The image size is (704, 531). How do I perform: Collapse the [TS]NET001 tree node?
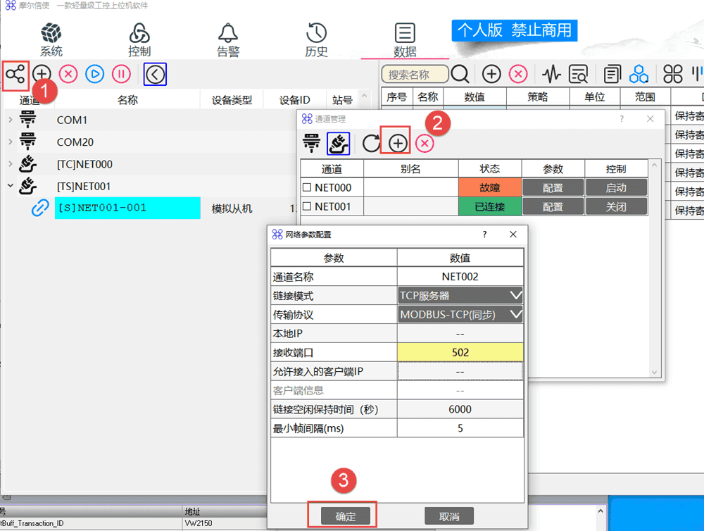[x=10, y=187]
